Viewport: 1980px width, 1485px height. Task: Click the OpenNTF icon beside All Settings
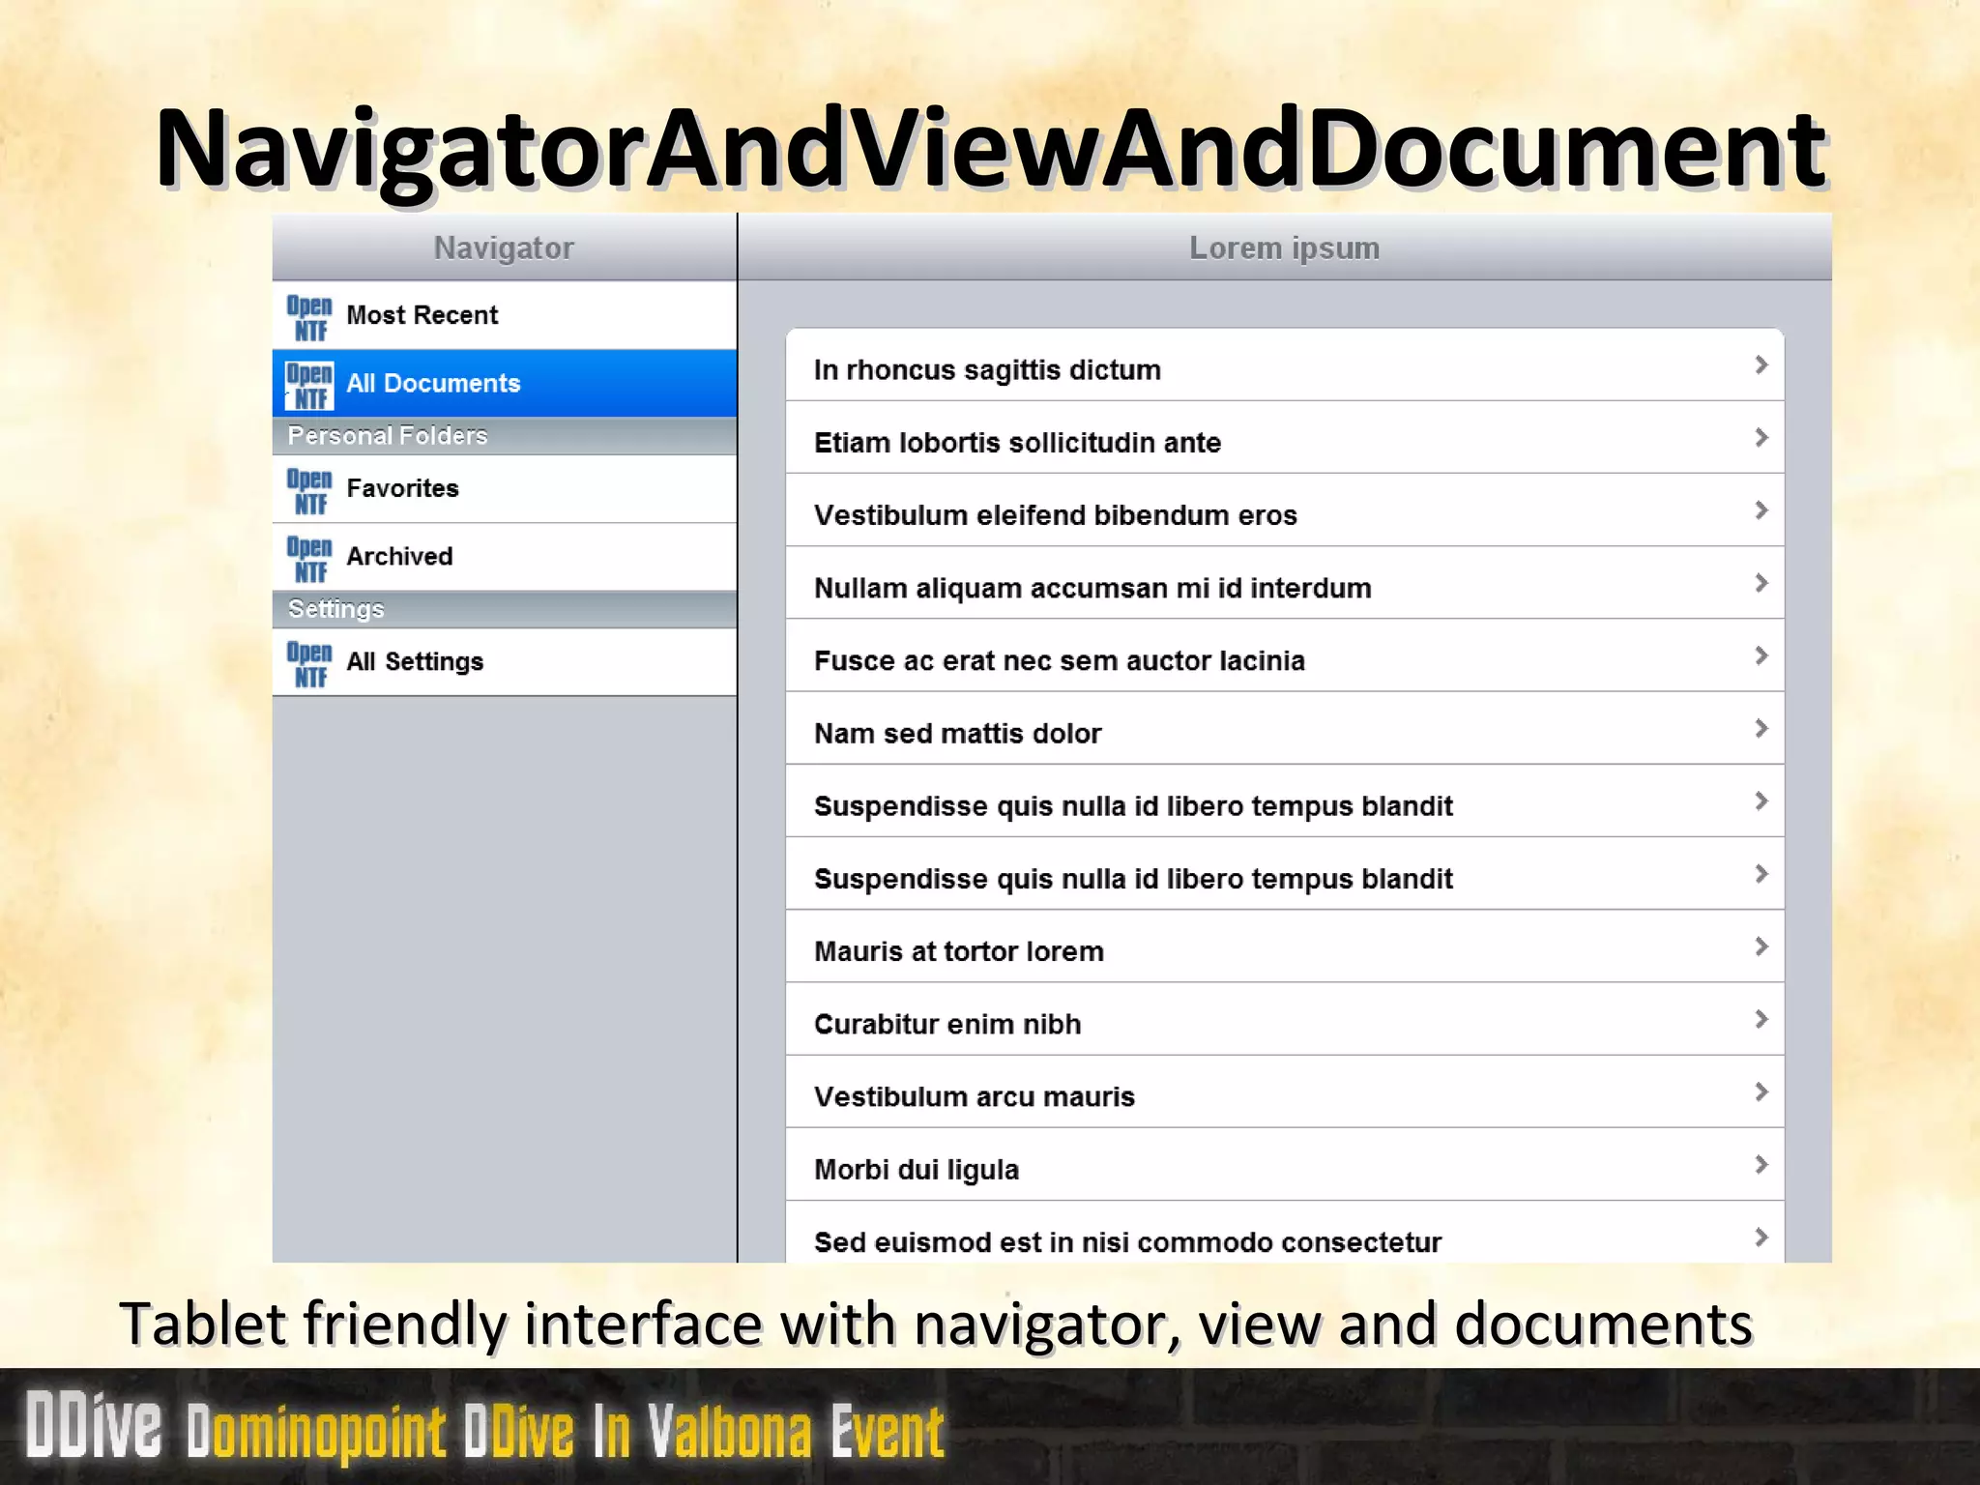tap(309, 663)
